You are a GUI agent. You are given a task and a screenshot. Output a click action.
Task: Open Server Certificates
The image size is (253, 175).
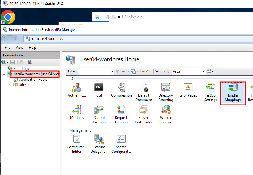coord(143,114)
